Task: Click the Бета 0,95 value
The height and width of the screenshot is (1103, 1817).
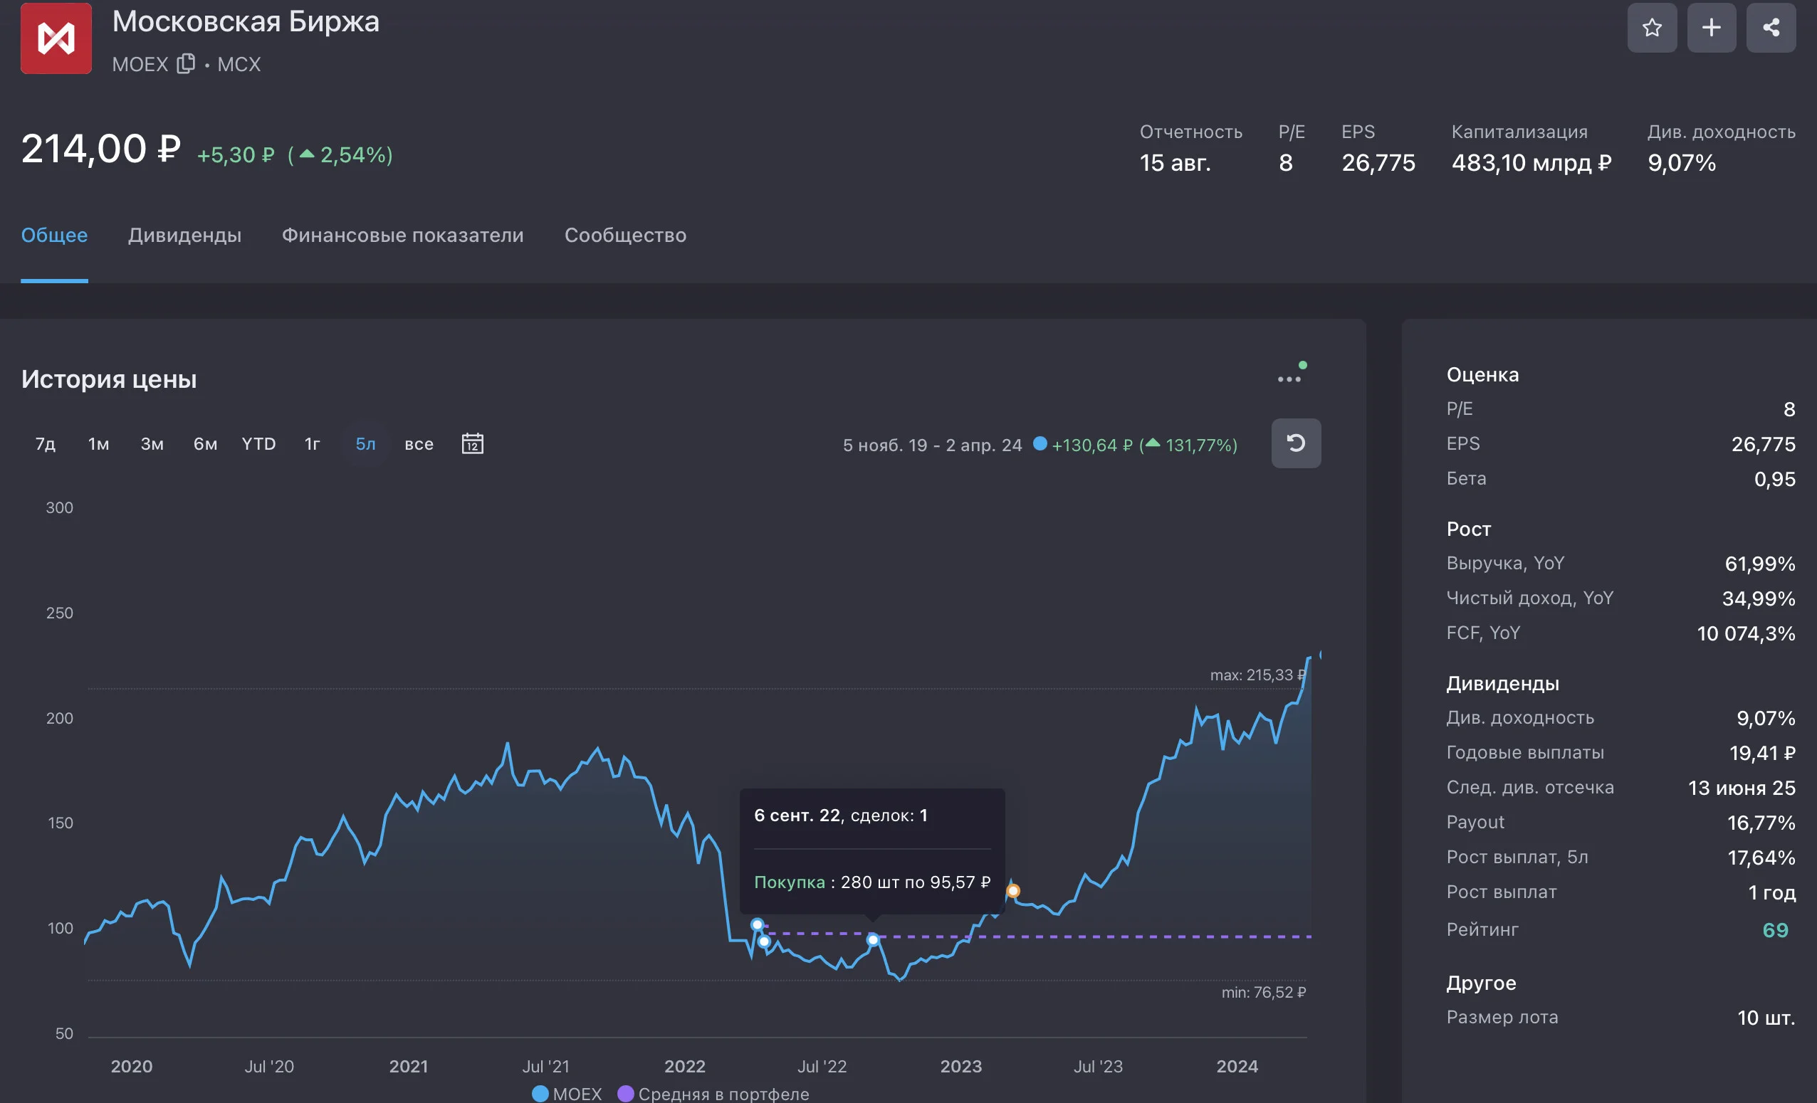Action: pos(1775,479)
